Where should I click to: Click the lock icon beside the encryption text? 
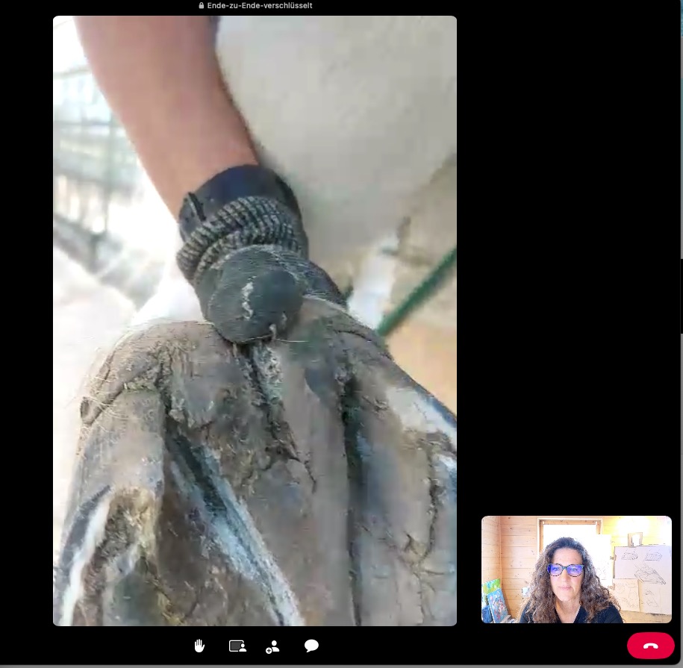tap(202, 5)
